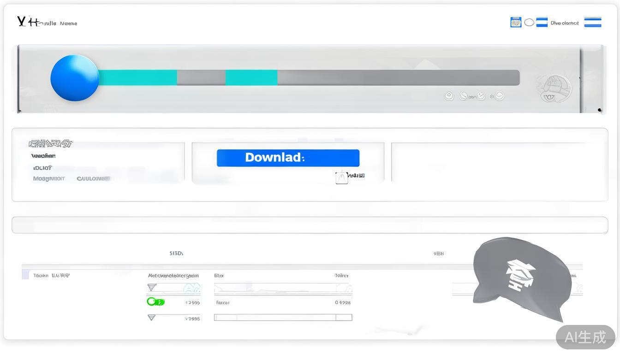Select the first row checkbox in table
The width and height of the screenshot is (620, 354).
tap(25, 275)
